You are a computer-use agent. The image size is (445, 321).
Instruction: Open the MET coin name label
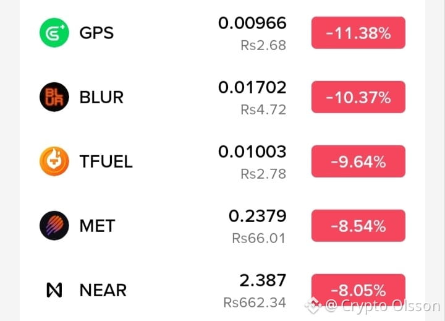(x=97, y=226)
